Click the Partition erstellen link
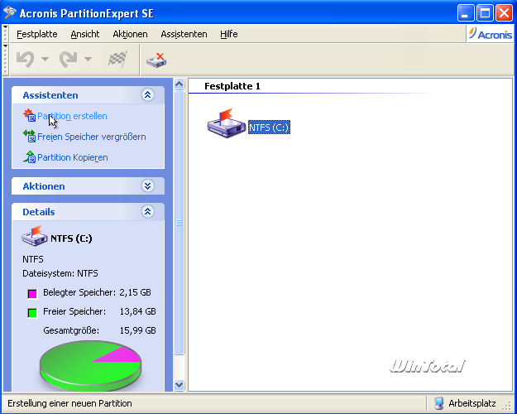Image resolution: width=517 pixels, height=414 pixels. point(72,116)
